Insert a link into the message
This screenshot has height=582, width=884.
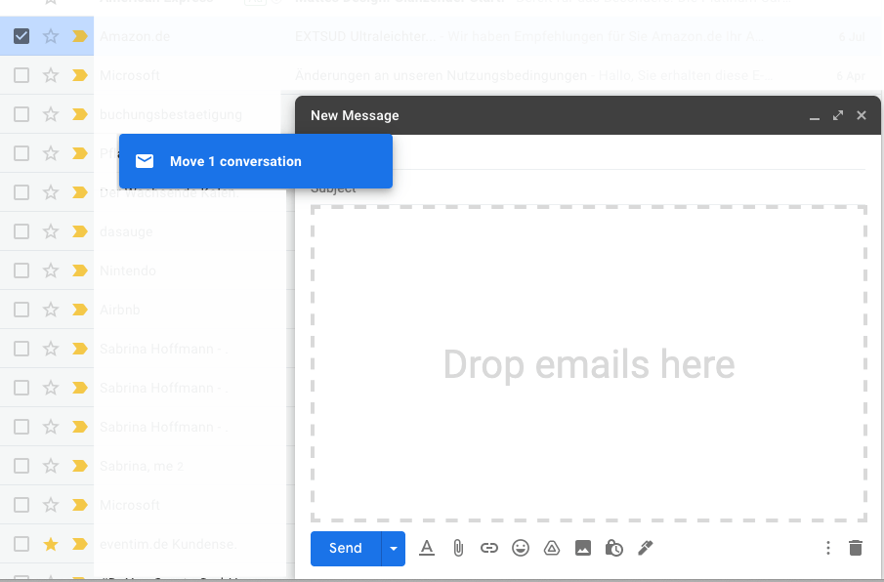489,548
